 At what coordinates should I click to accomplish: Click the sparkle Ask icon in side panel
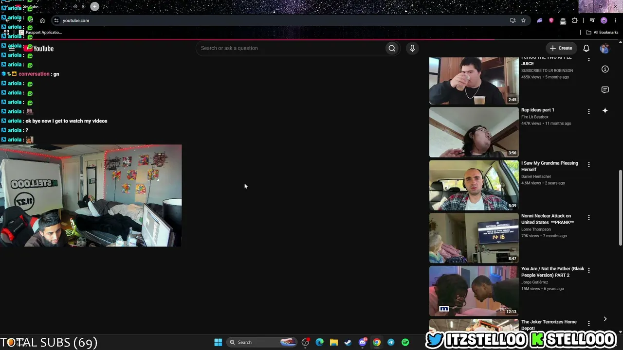tap(605, 111)
